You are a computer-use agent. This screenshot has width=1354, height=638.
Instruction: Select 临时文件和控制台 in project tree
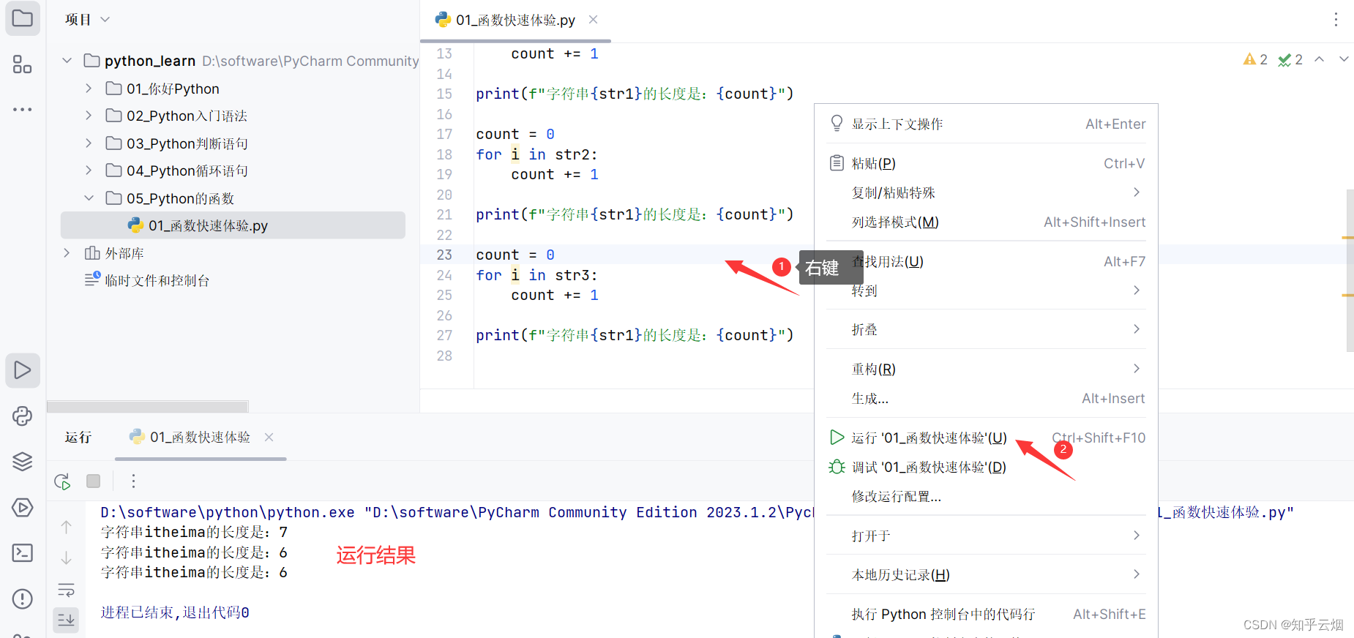click(x=147, y=280)
